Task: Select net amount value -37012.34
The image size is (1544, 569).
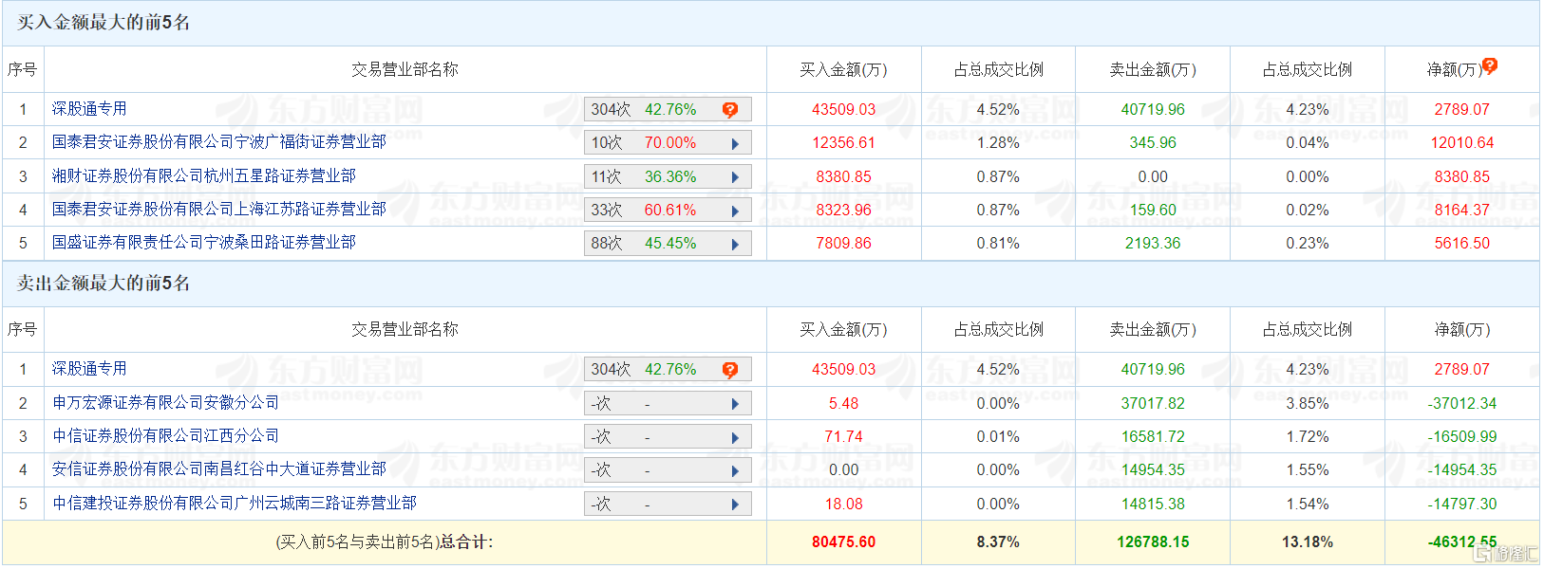Action: (x=1462, y=403)
